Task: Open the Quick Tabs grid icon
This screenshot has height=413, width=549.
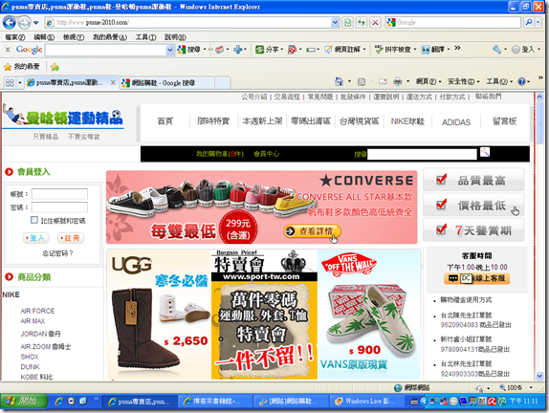Action: click(x=10, y=83)
